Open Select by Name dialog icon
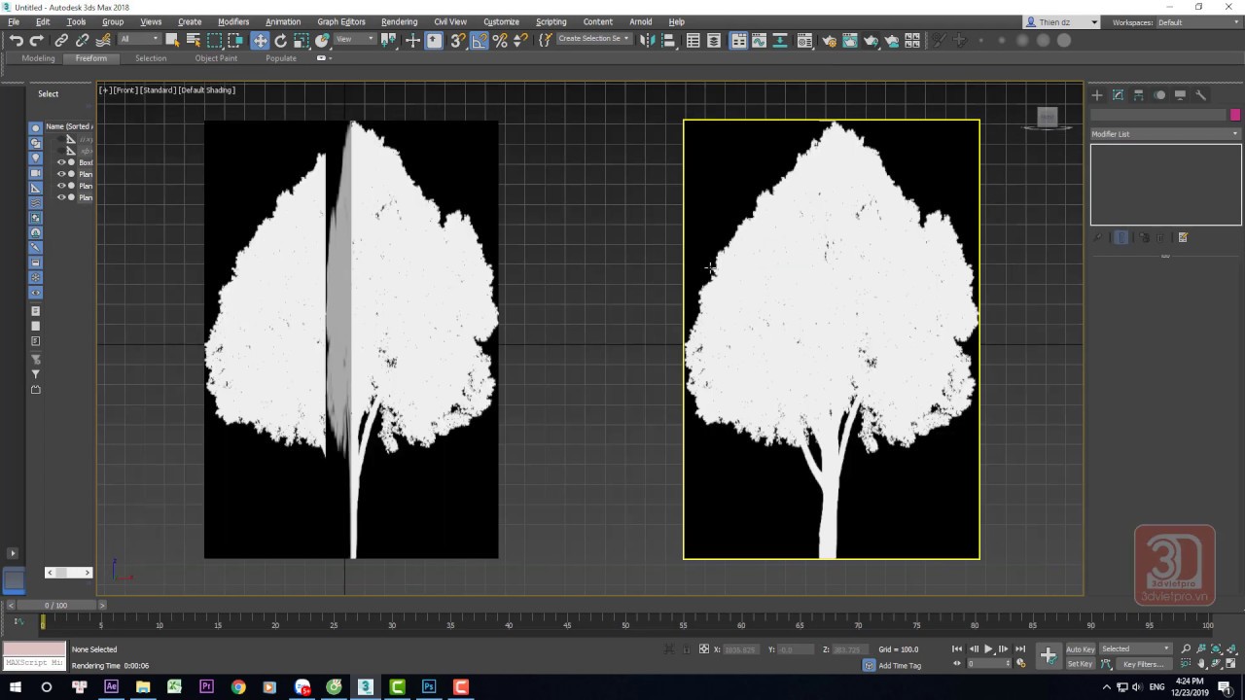1245x700 pixels. click(193, 40)
